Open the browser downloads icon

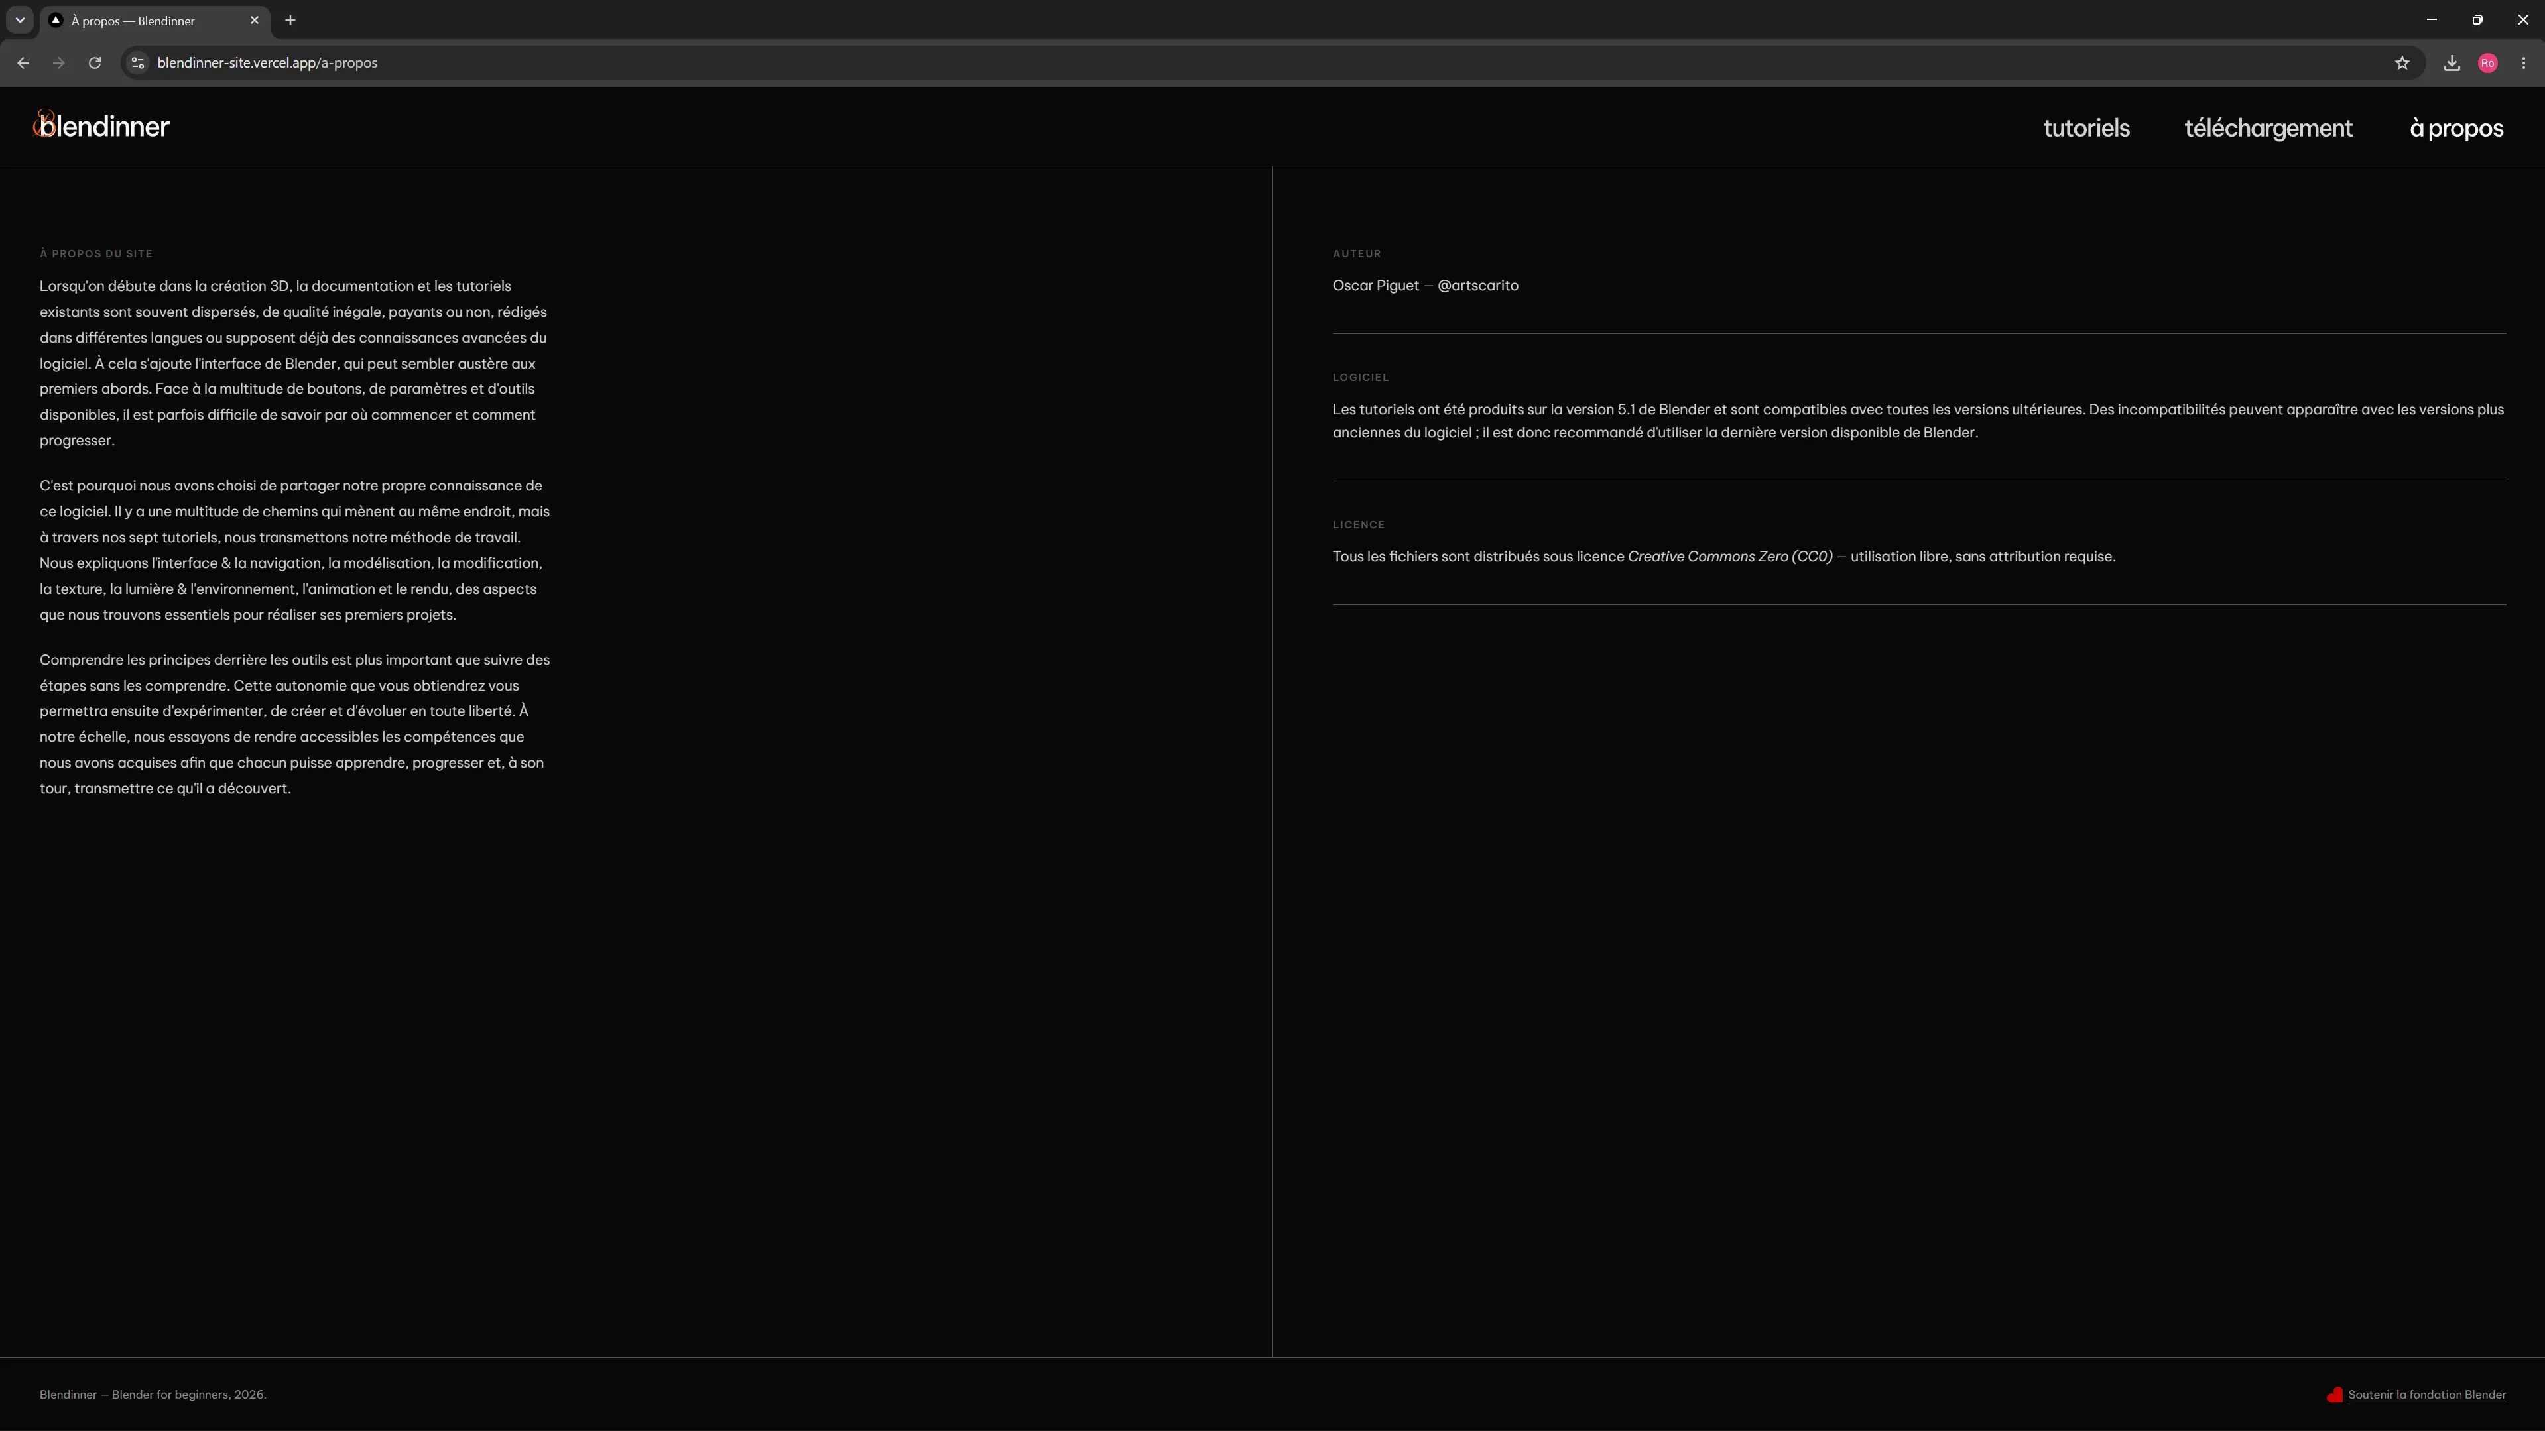click(x=2451, y=63)
